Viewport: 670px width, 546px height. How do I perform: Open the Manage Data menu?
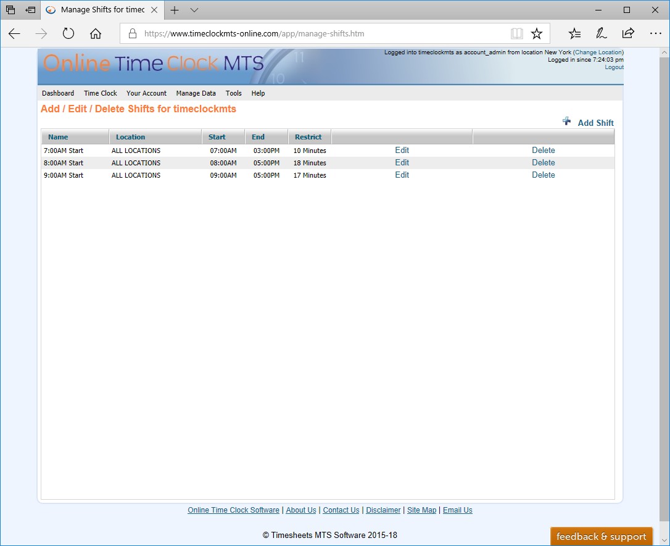196,93
